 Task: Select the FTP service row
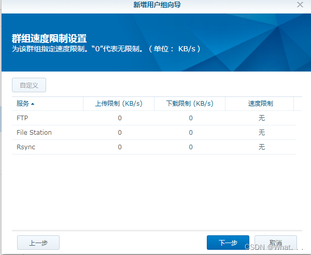pos(154,118)
